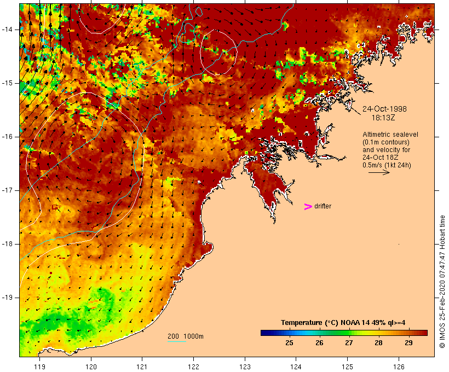449x372 pixels.
Task: Click the '27' value on temperature scale
Action: coord(349,343)
